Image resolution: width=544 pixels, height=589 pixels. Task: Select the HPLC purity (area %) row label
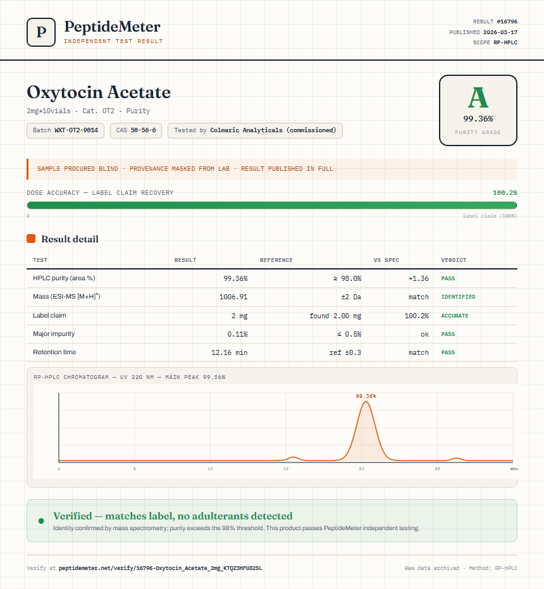click(64, 278)
